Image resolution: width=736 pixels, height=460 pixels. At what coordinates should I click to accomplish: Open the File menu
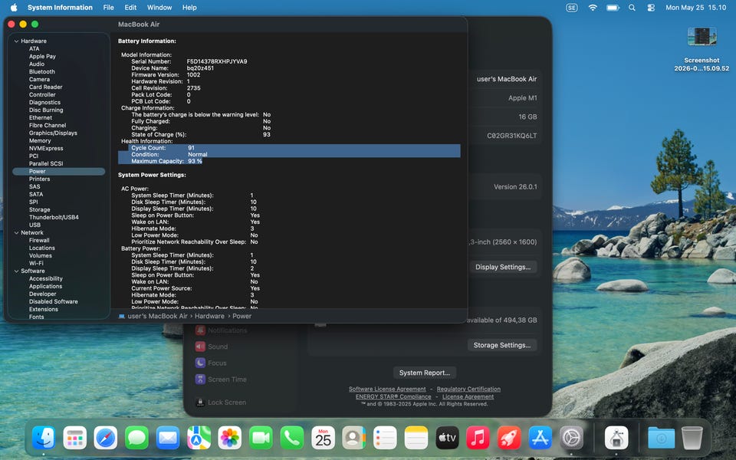click(x=108, y=8)
